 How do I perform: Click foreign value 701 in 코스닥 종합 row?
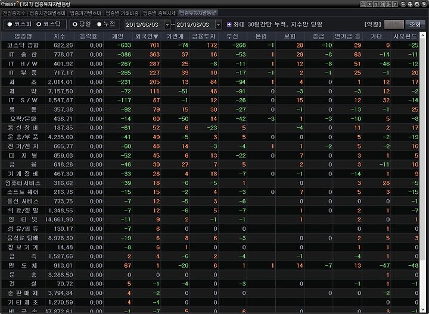(154, 45)
